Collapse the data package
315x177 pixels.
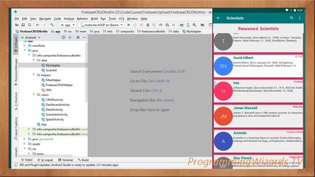coord(33,60)
